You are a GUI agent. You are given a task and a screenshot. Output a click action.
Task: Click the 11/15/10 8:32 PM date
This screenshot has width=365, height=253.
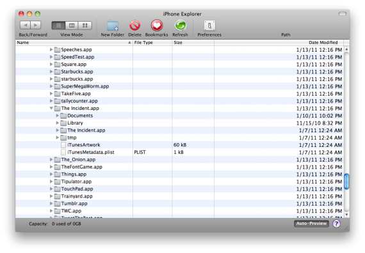click(319, 123)
